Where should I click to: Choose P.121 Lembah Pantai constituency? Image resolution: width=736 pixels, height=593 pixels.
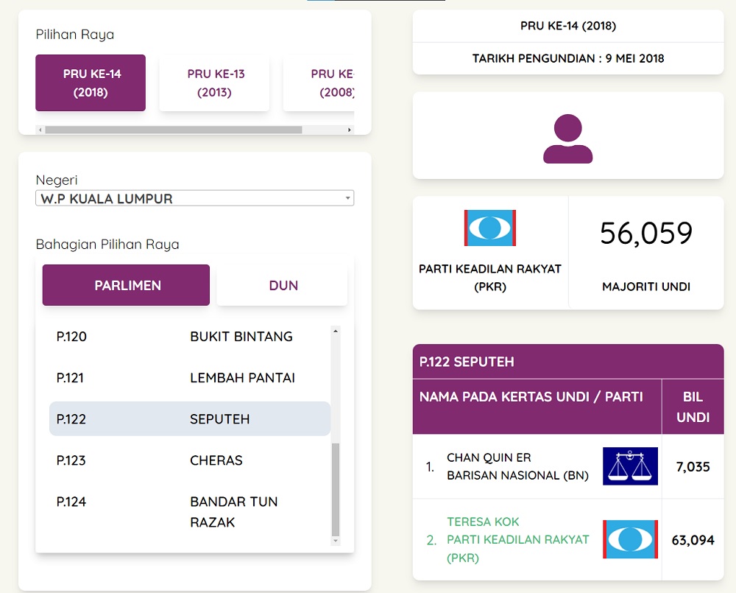click(x=190, y=378)
